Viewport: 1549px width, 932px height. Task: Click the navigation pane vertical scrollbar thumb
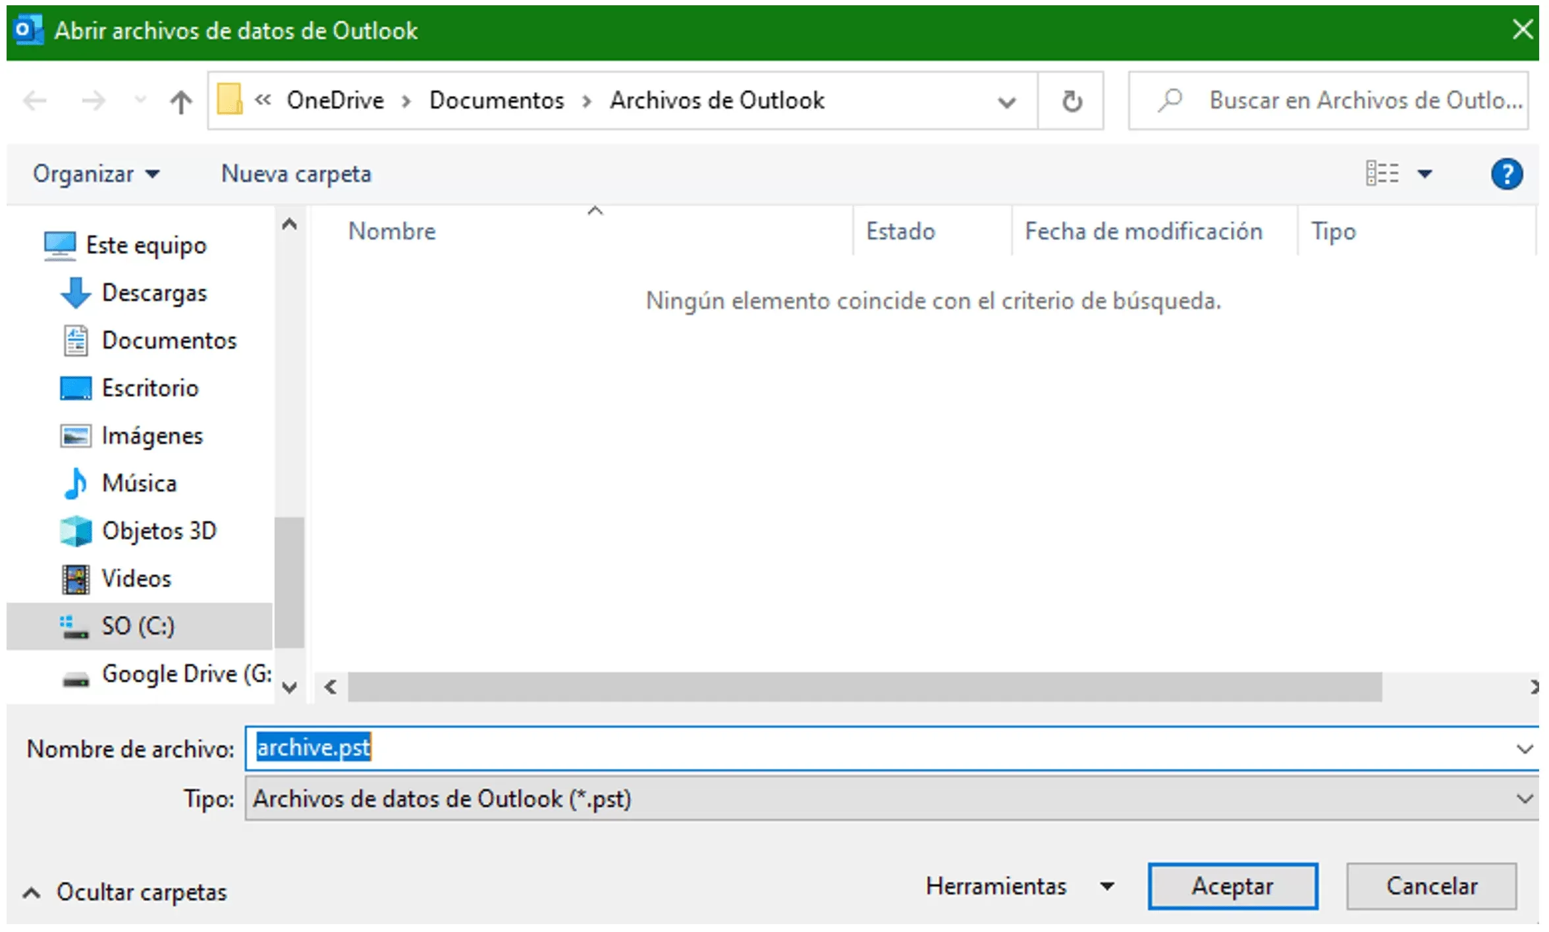pyautogui.click(x=289, y=582)
